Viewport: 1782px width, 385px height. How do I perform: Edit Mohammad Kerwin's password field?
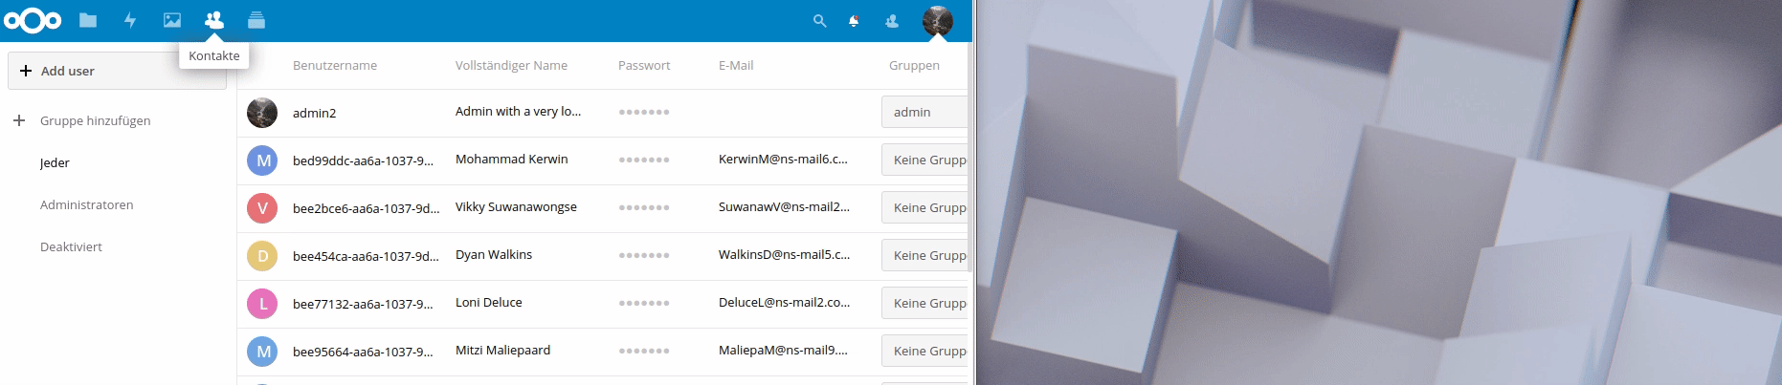pos(644,160)
